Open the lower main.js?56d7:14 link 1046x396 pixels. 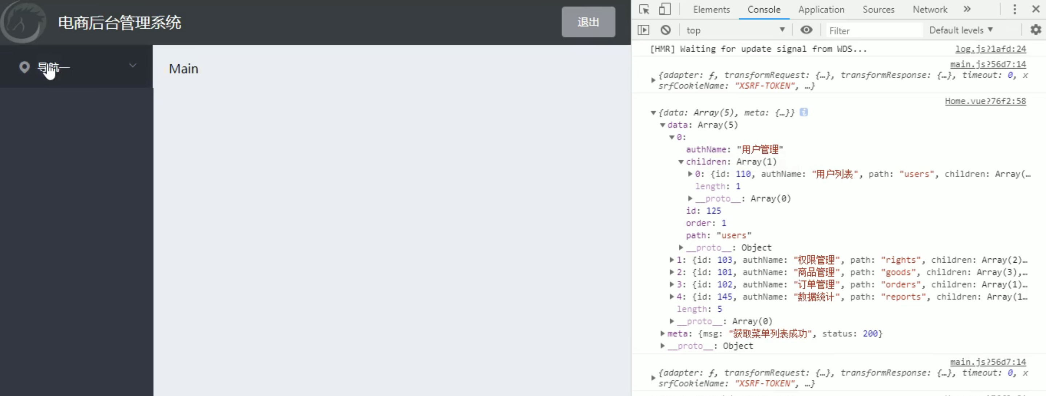tap(988, 361)
